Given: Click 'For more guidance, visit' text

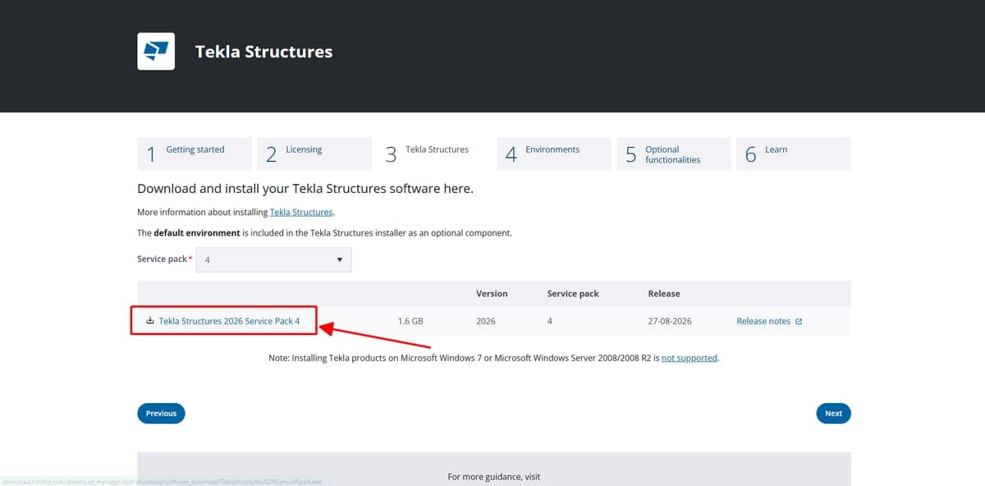Looking at the screenshot, I should 494,476.
